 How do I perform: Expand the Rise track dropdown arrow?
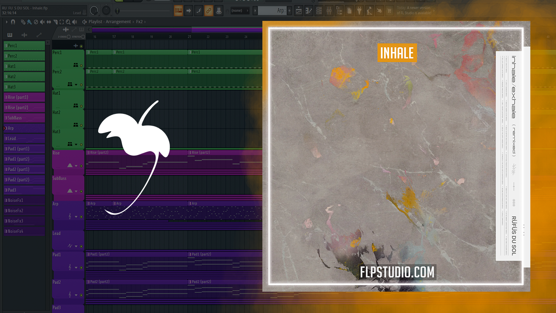point(76,166)
